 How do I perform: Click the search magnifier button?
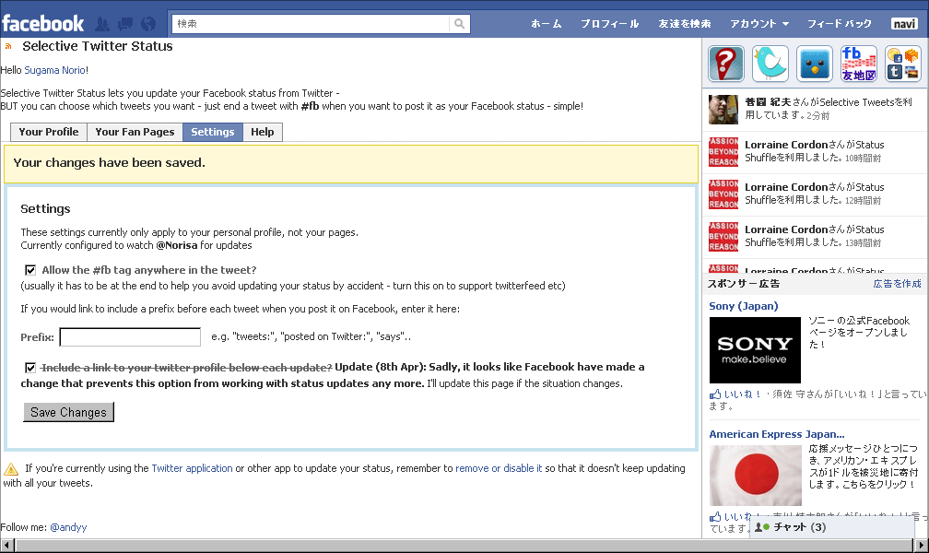coord(459,24)
